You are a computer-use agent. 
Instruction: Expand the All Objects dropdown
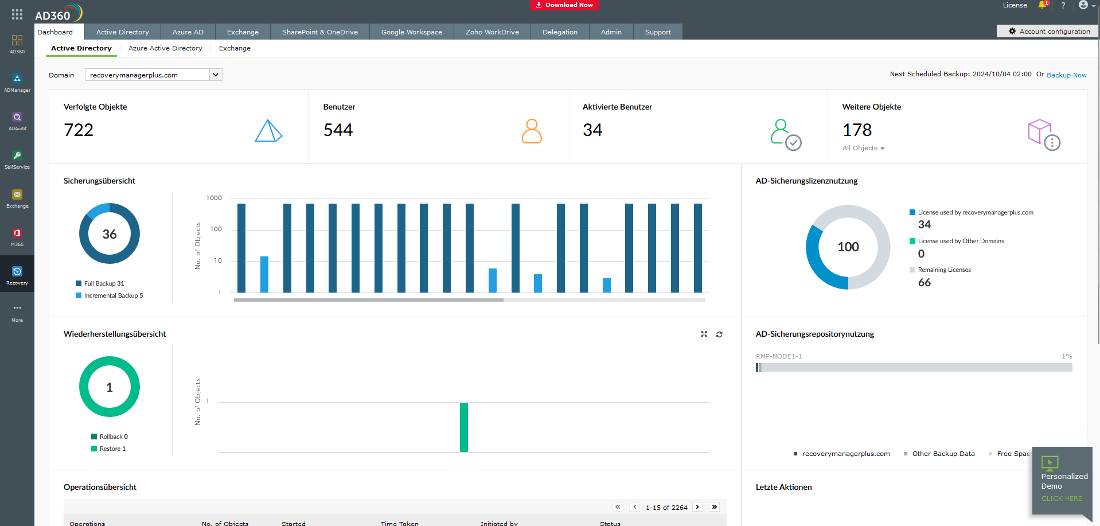tap(864, 148)
